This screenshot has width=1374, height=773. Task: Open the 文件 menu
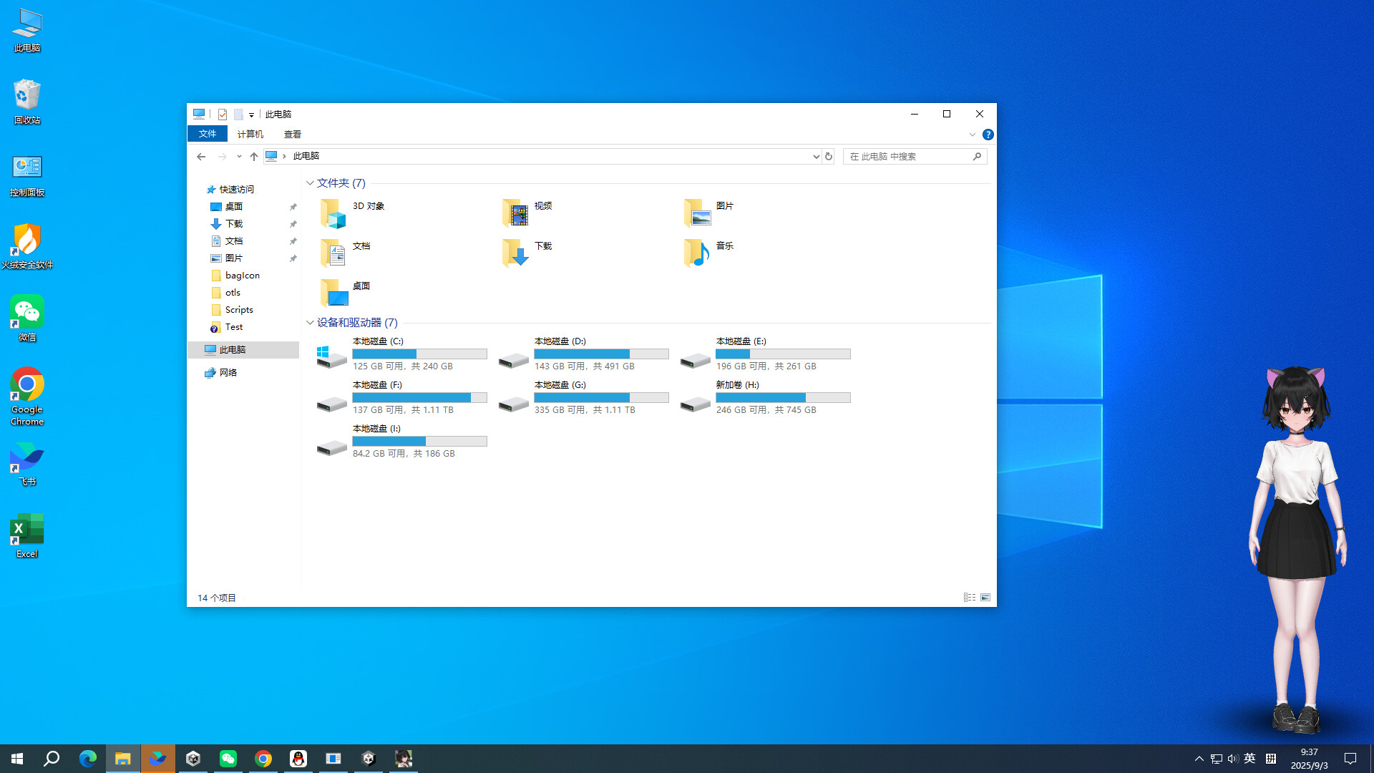tap(208, 134)
